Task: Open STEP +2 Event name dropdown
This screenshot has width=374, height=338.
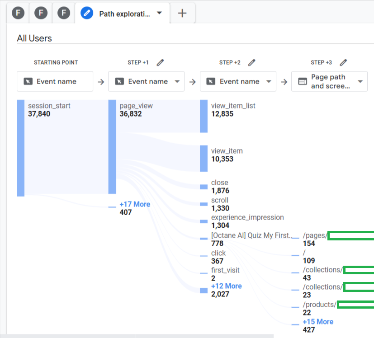Action: click(x=238, y=81)
